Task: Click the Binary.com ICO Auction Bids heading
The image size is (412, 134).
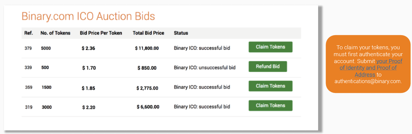Action: tap(88, 16)
